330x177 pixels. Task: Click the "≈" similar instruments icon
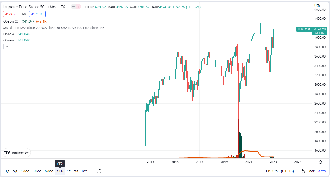(x=78, y=7)
